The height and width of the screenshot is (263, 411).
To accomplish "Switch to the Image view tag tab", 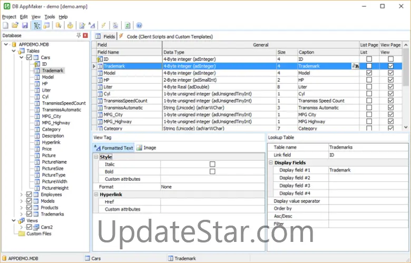I will tap(146, 148).
